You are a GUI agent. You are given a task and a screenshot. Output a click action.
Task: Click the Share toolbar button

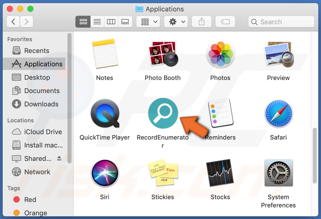pyautogui.click(x=202, y=22)
